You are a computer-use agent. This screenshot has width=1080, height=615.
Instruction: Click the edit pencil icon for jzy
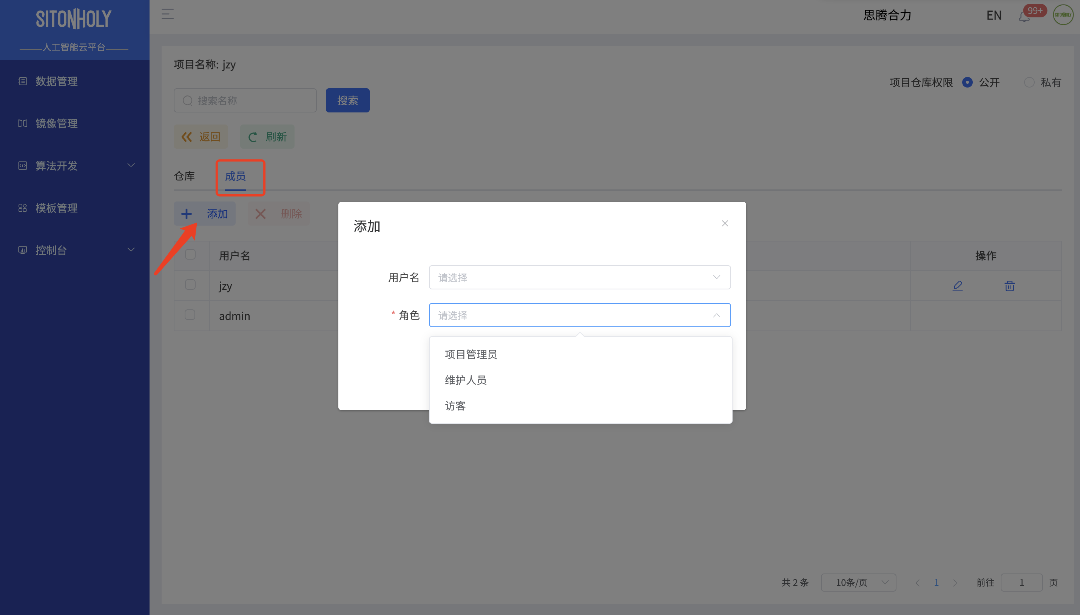point(957,286)
